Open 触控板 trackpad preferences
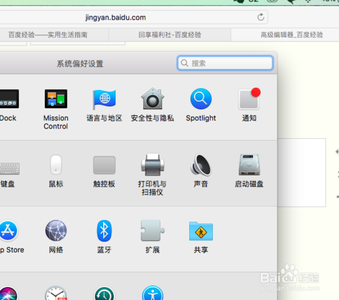Viewport: 339px width, 300px height. tap(104, 165)
